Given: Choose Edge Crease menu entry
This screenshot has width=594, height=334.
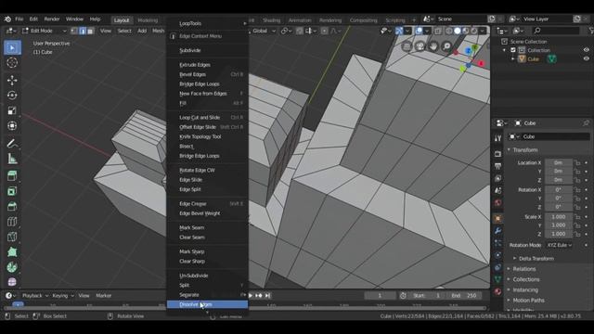Looking at the screenshot, I should [207, 204].
